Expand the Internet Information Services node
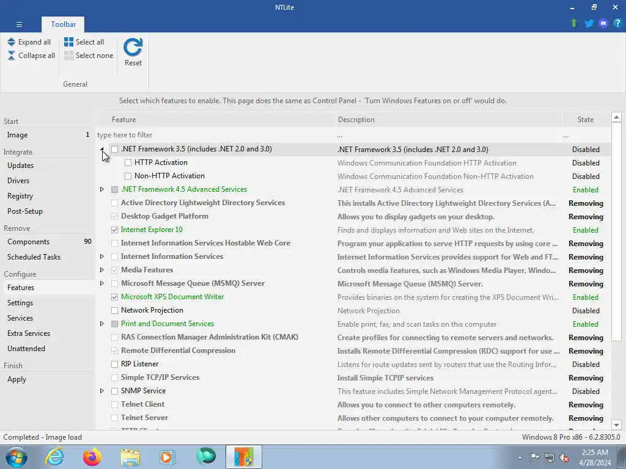 point(102,256)
